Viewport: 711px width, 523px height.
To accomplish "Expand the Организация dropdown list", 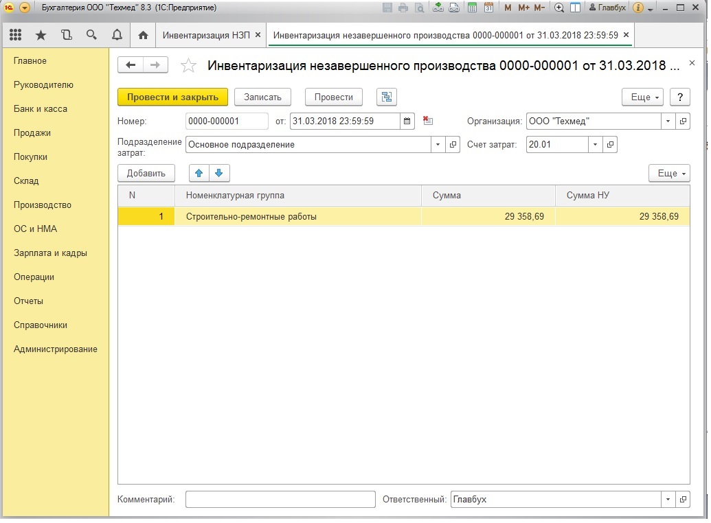I will 668,121.
